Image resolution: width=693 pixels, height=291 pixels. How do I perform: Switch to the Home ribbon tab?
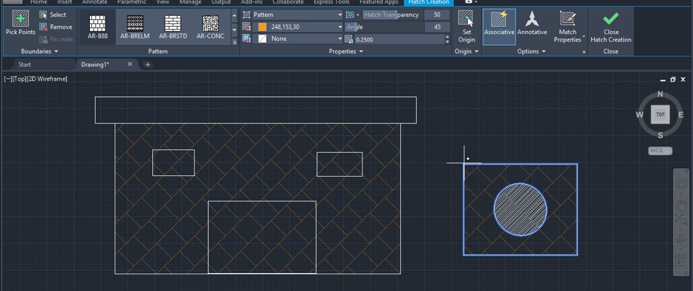click(x=39, y=1)
